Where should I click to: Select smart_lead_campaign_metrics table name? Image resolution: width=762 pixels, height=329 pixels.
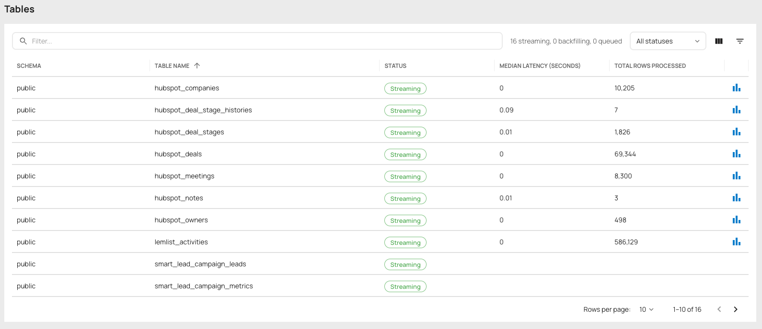pyautogui.click(x=204, y=286)
